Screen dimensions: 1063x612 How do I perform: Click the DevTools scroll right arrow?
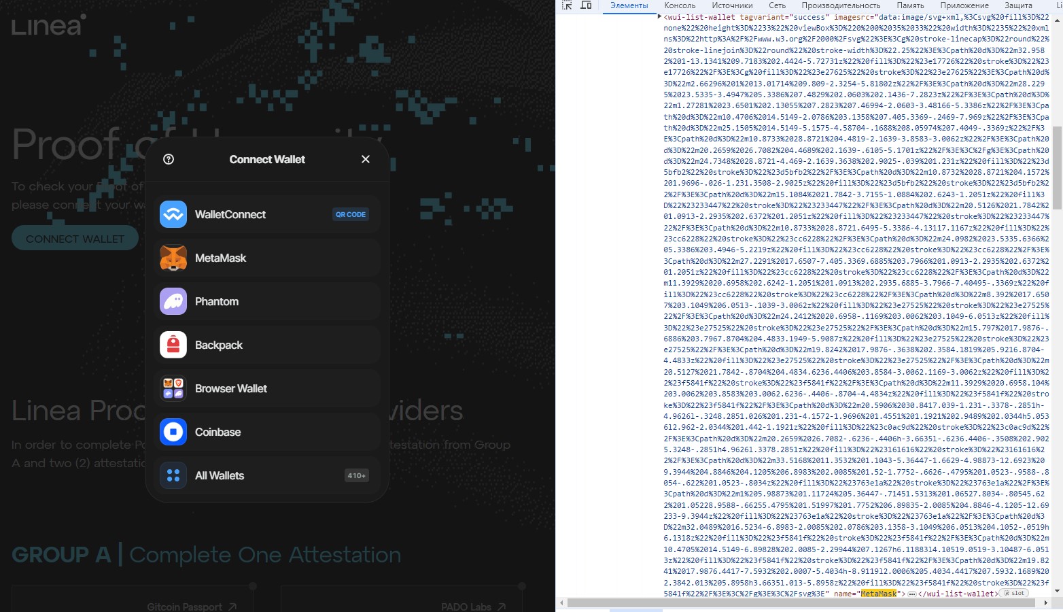tap(1046, 602)
